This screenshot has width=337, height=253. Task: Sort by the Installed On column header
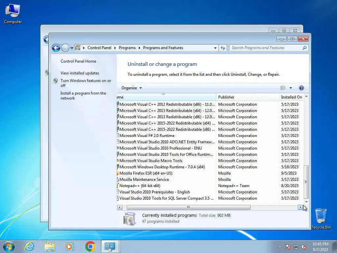click(292, 97)
